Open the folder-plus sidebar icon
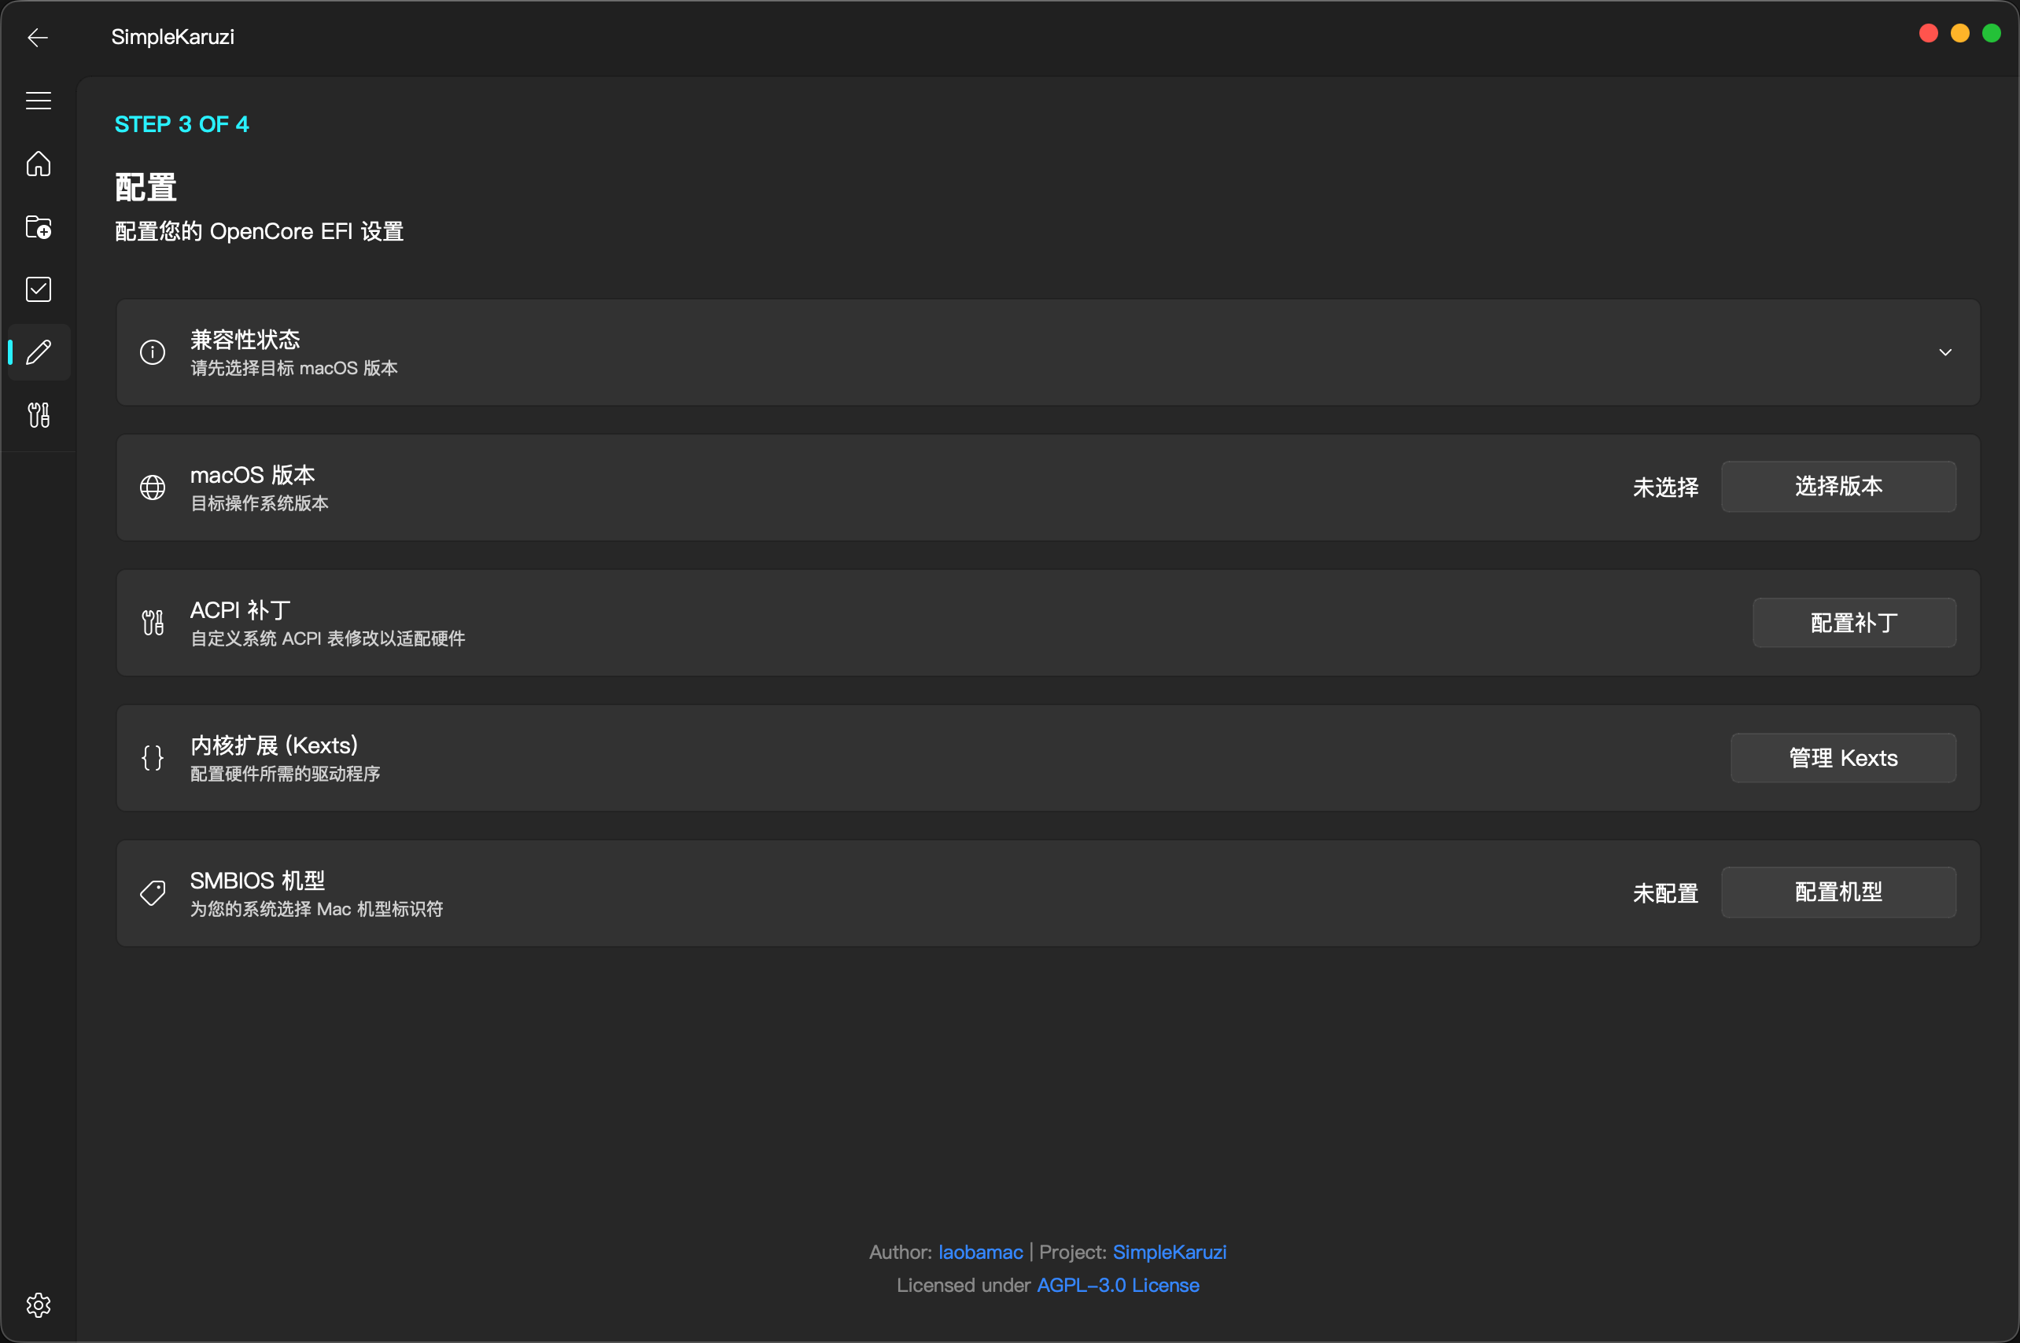 click(38, 227)
